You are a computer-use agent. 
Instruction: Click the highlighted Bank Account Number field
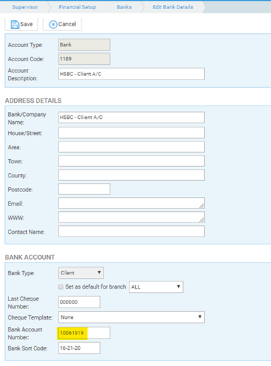(x=84, y=333)
